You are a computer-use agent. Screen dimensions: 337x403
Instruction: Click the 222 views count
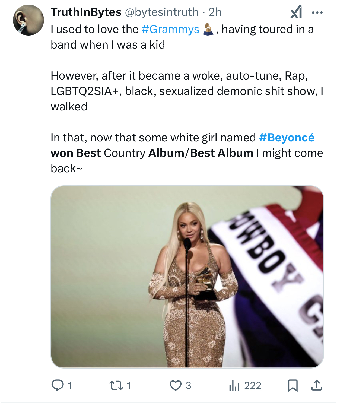pos(253,385)
